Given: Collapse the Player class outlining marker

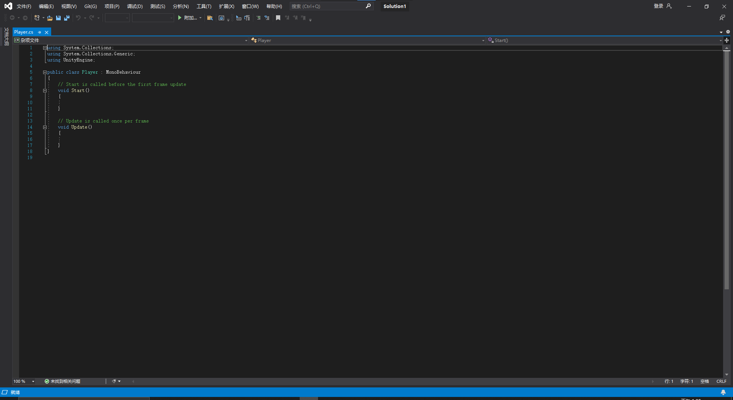Looking at the screenshot, I should 45,73.
